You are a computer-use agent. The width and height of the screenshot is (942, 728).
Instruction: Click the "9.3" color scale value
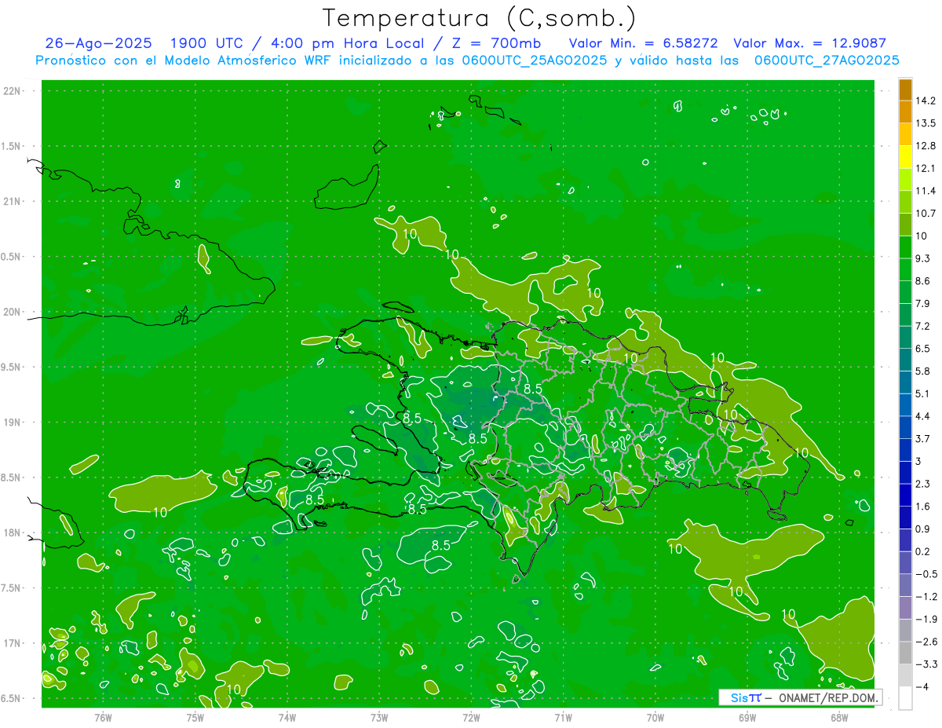click(x=923, y=258)
